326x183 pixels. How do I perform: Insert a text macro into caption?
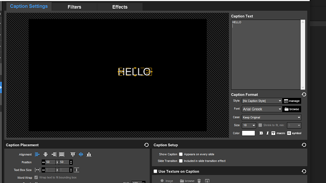278,133
